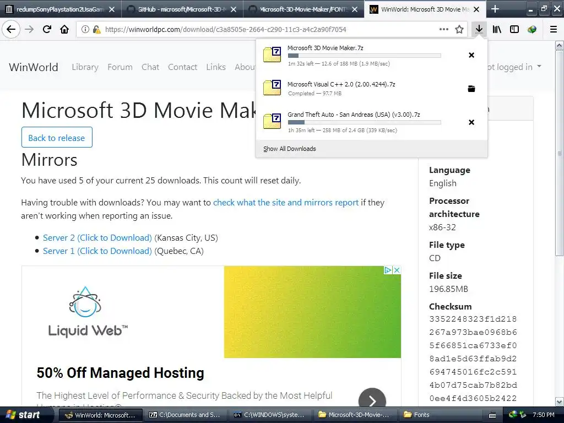Expand the Not logged in dropdown

pos(514,67)
